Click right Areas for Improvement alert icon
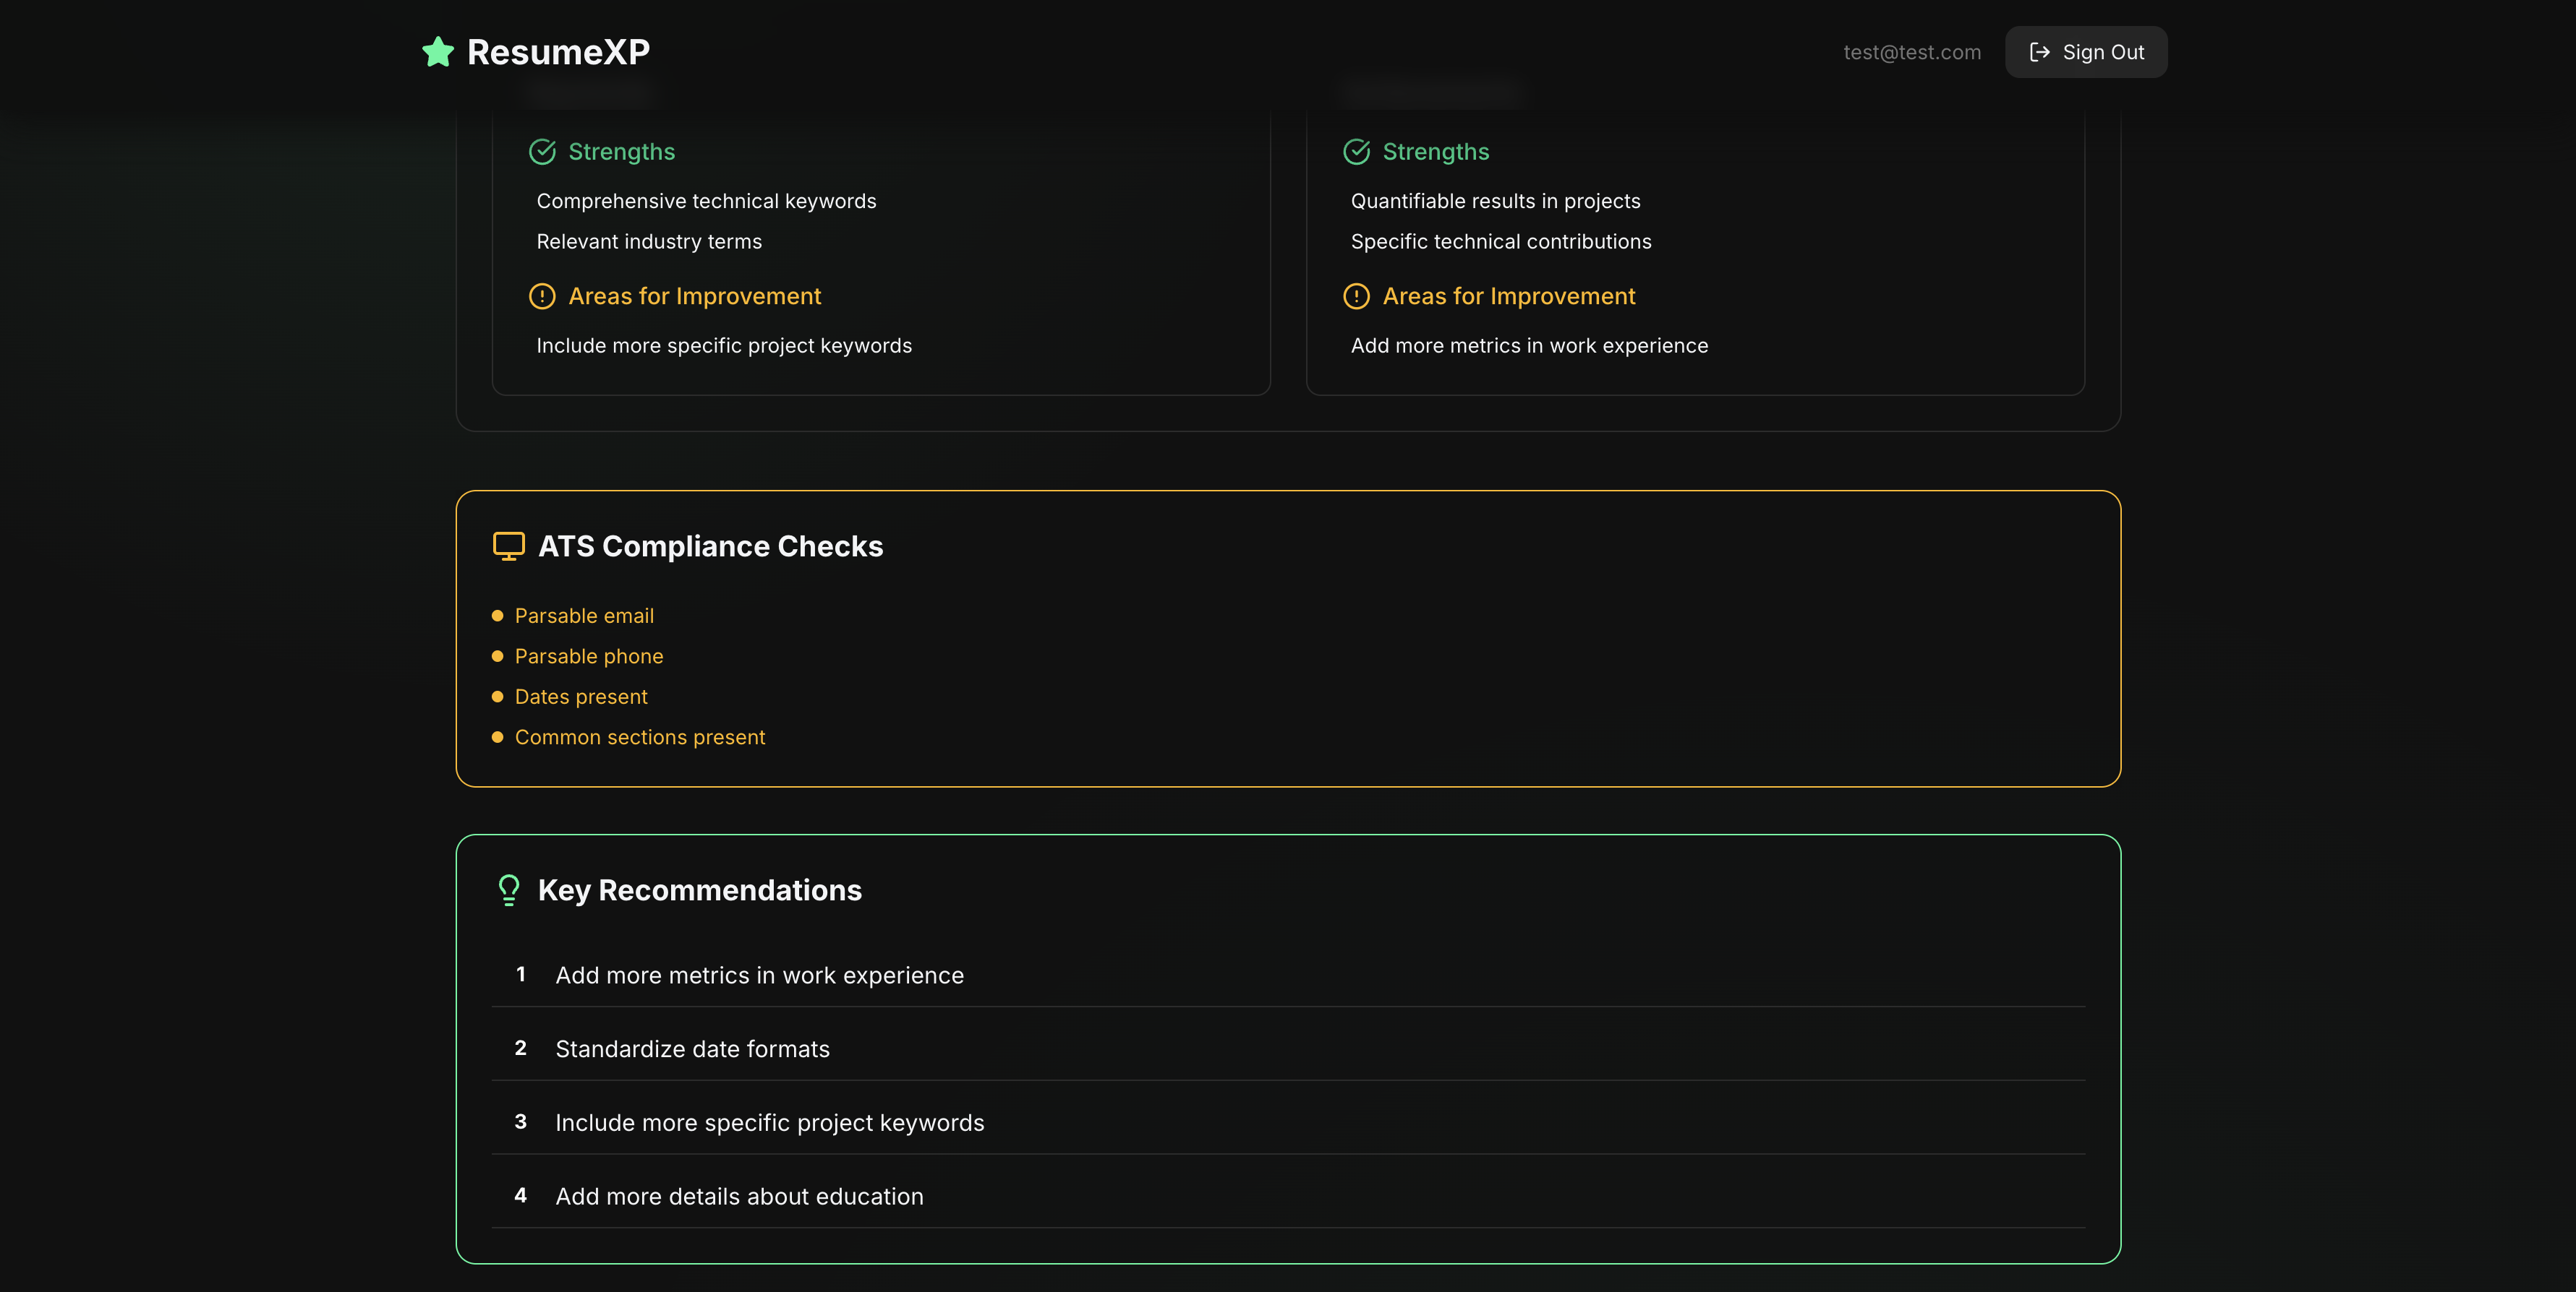Viewport: 2576px width, 1292px height. click(x=1356, y=297)
